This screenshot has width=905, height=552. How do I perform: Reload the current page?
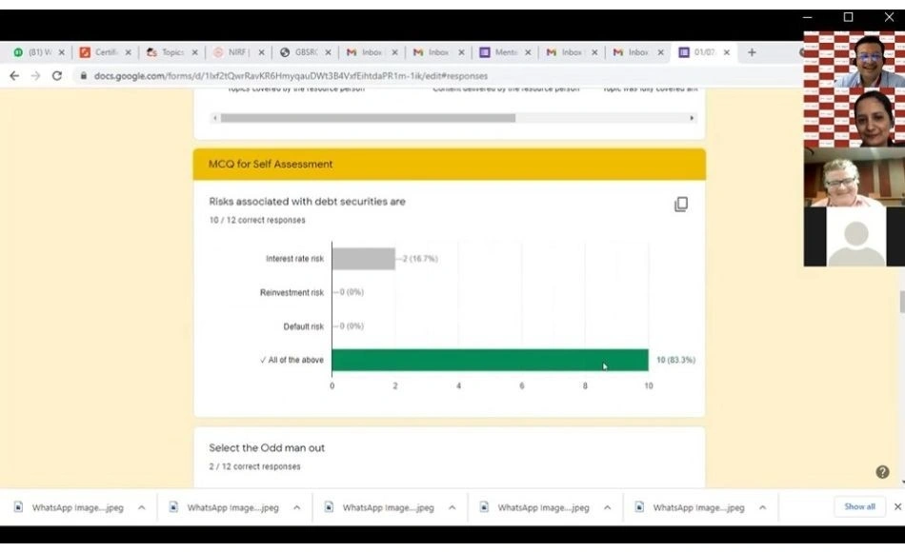click(x=56, y=75)
